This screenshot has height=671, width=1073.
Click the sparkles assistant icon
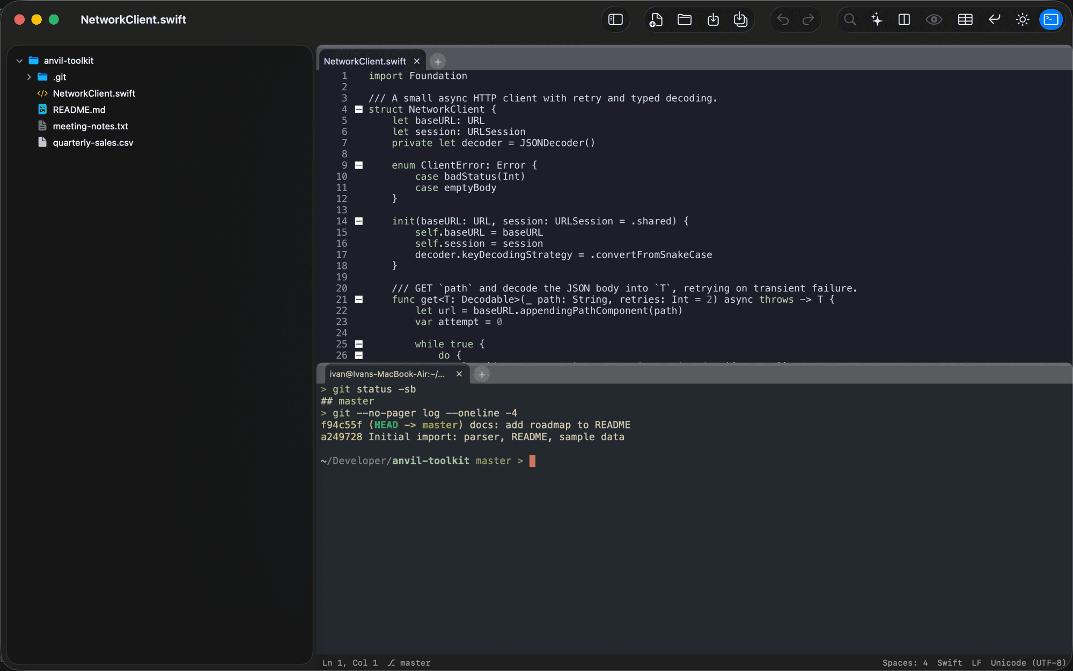(x=877, y=20)
